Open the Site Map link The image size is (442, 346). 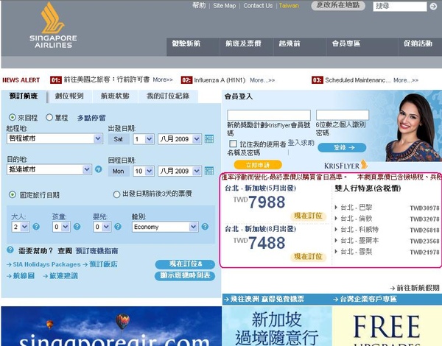click(x=225, y=6)
